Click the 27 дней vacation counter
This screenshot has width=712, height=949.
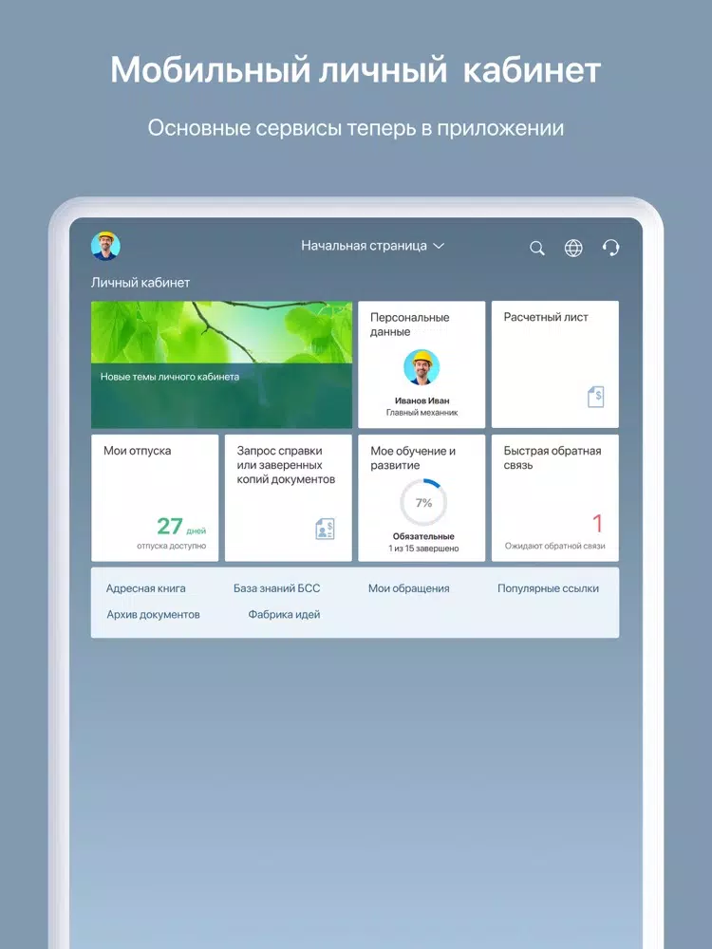coord(181,527)
